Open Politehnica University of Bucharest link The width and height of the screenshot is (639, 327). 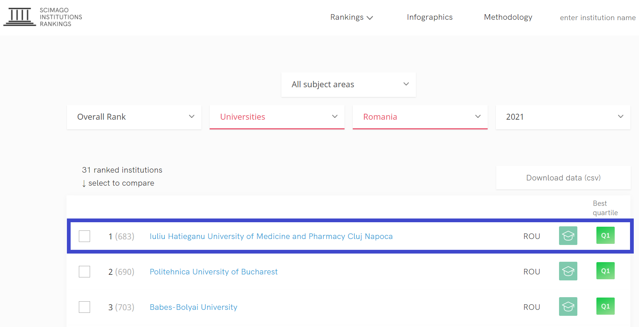tap(214, 272)
